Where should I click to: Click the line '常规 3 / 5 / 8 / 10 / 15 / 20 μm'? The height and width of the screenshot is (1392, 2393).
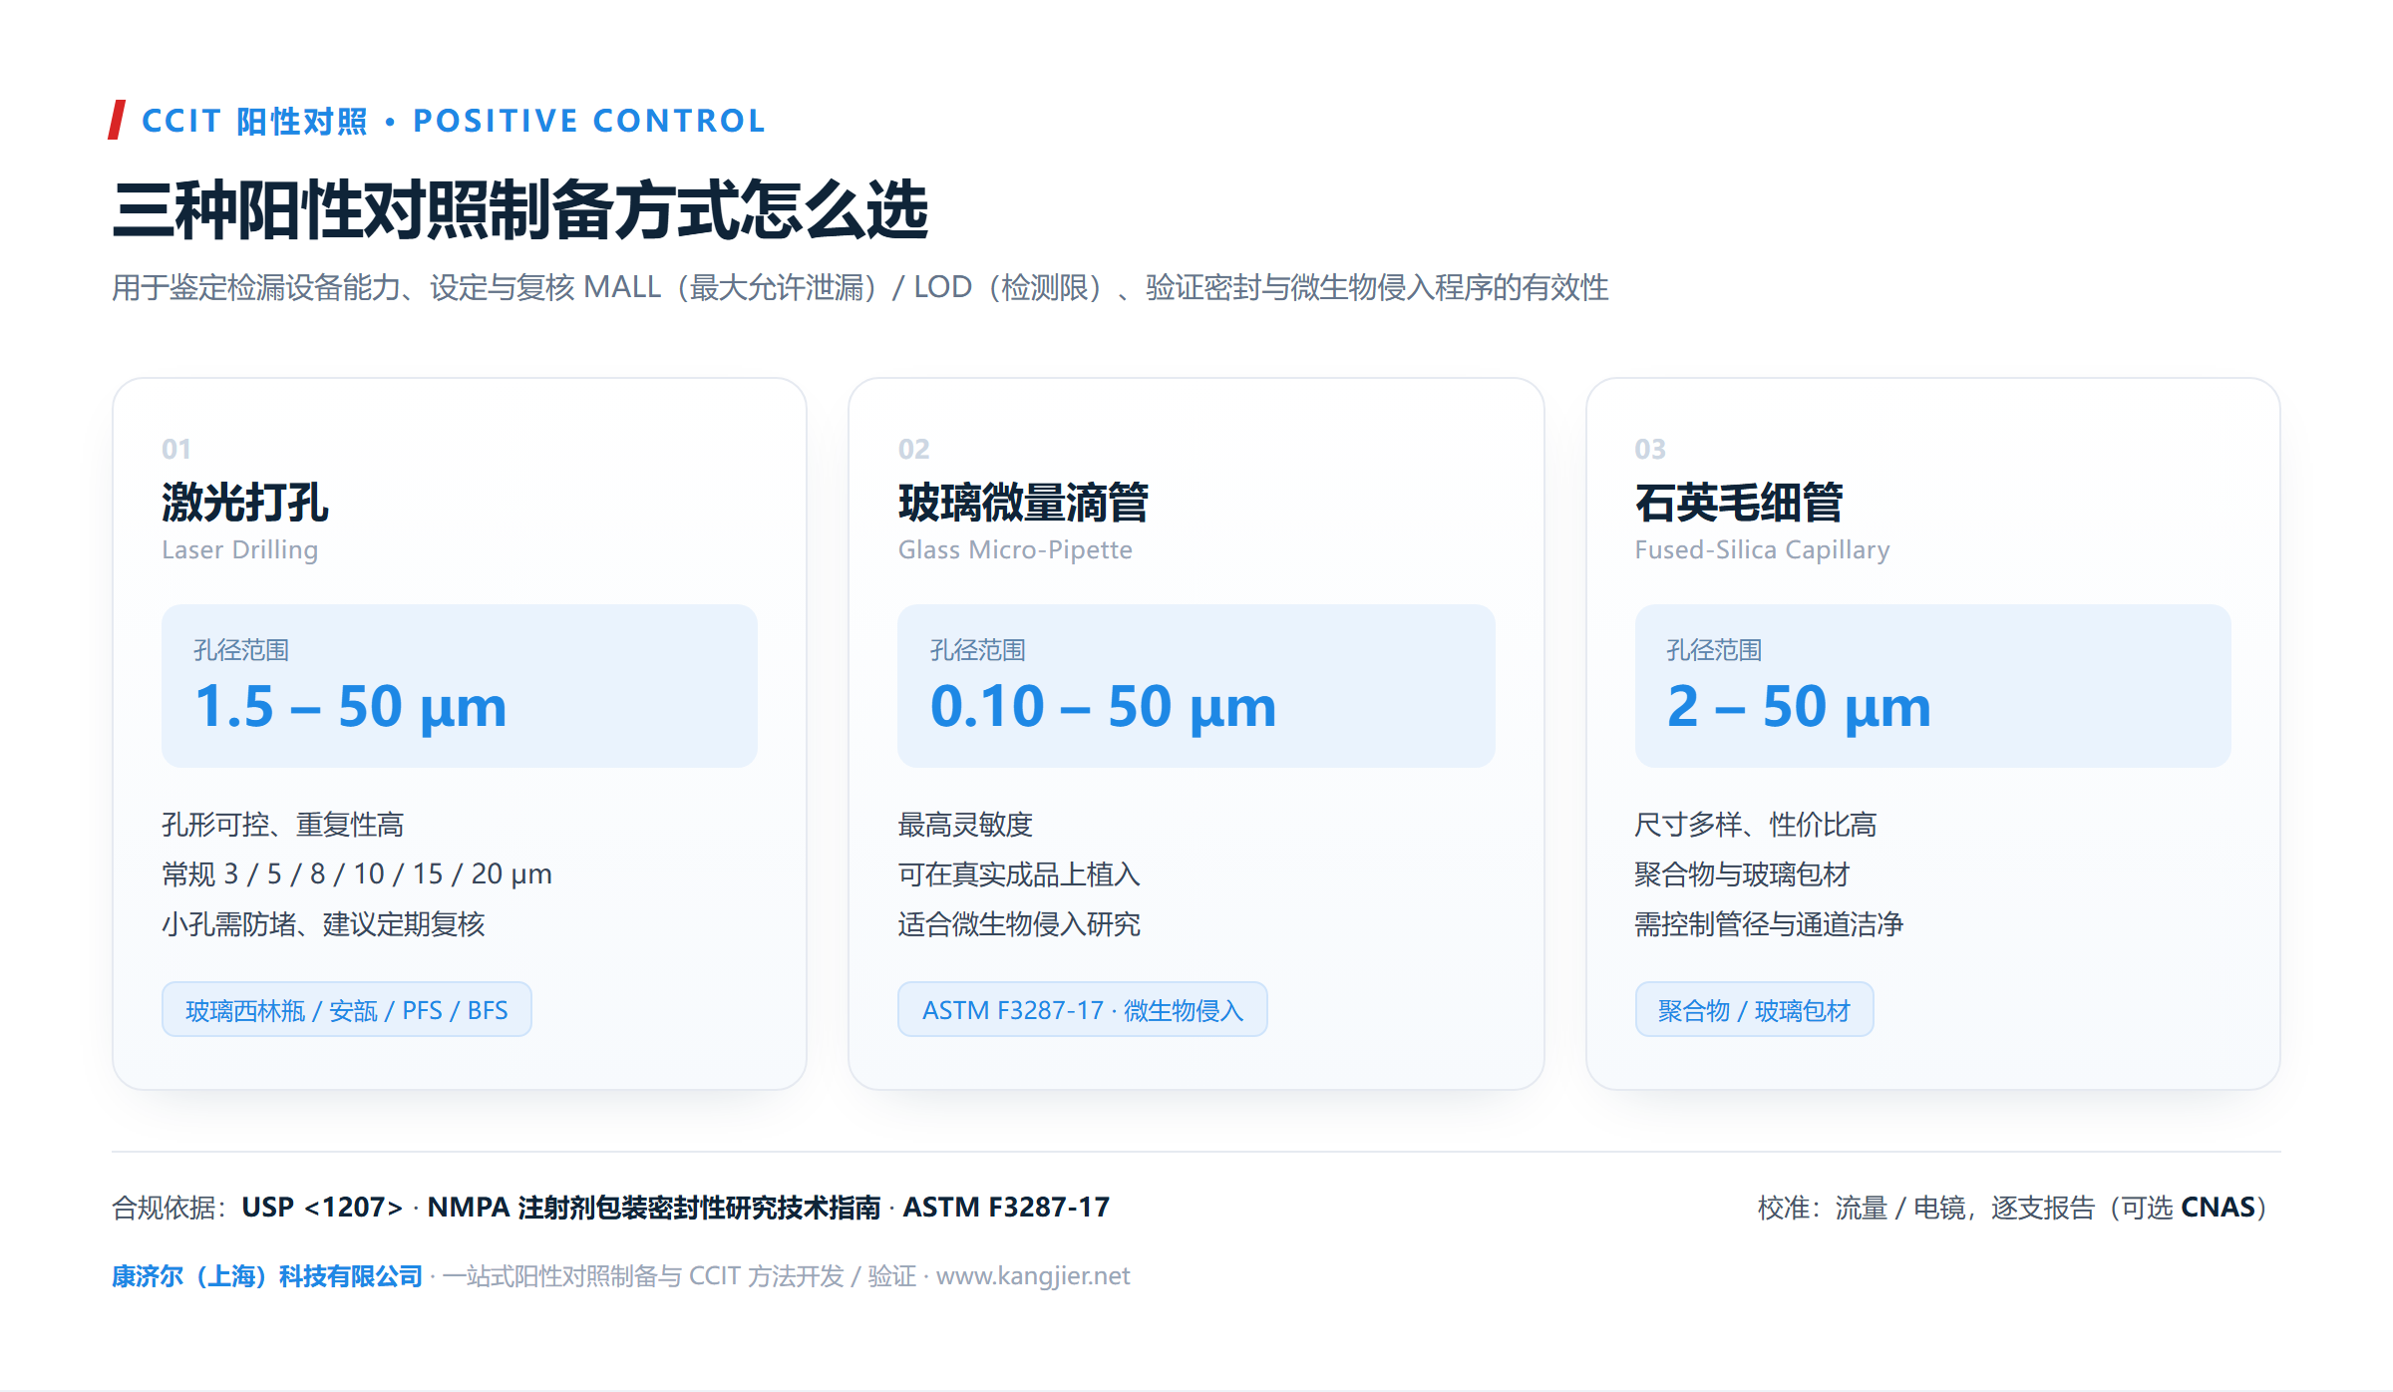[357, 874]
